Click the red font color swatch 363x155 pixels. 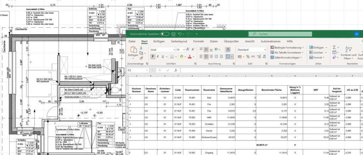pyautogui.click(x=189, y=56)
